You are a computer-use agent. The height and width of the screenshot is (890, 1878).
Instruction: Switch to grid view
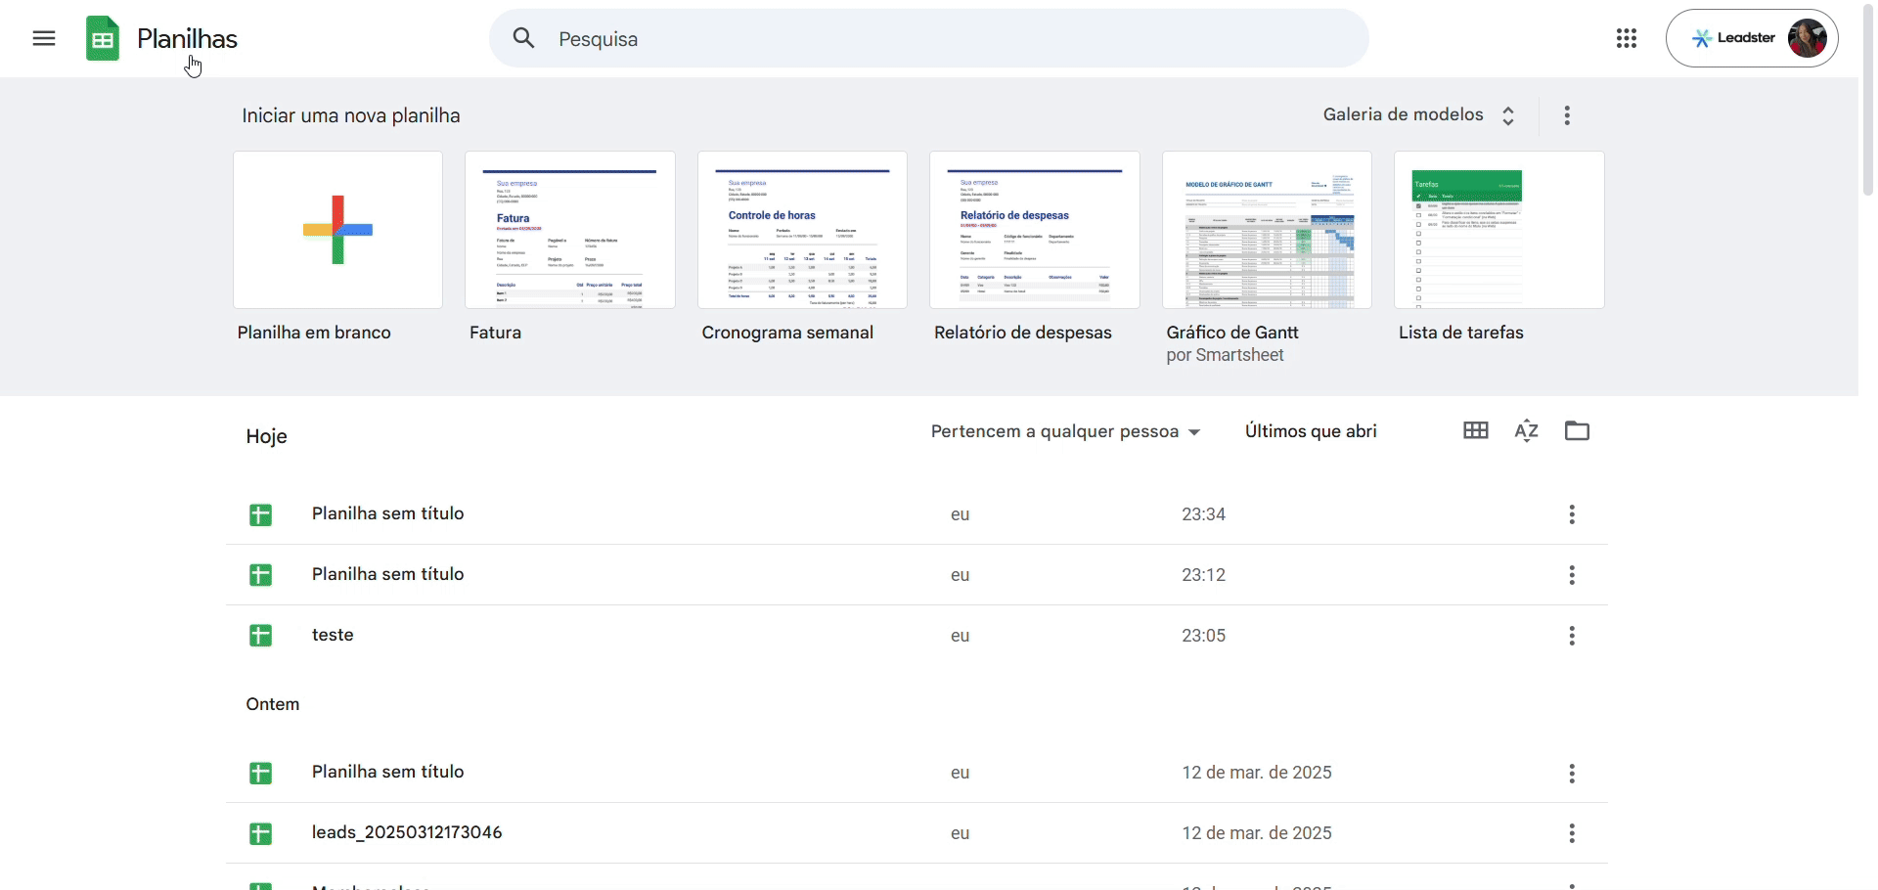point(1476,430)
